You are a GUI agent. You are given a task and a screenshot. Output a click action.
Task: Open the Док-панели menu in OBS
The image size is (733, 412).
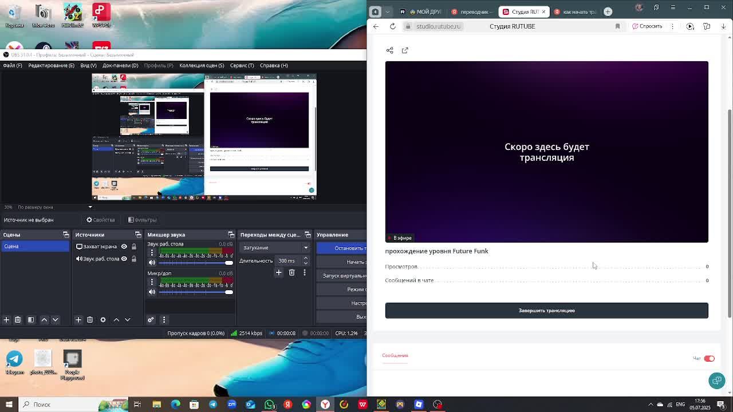pyautogui.click(x=120, y=65)
